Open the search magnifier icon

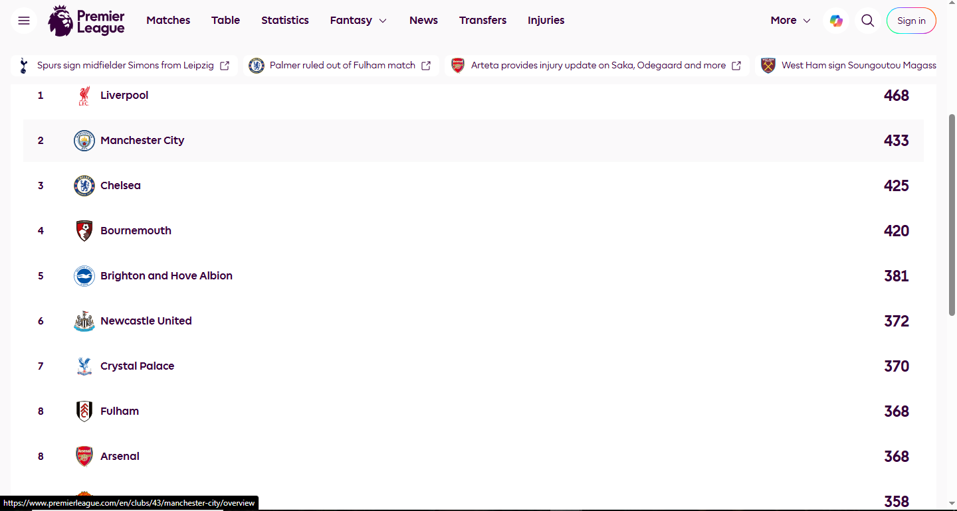pos(867,21)
